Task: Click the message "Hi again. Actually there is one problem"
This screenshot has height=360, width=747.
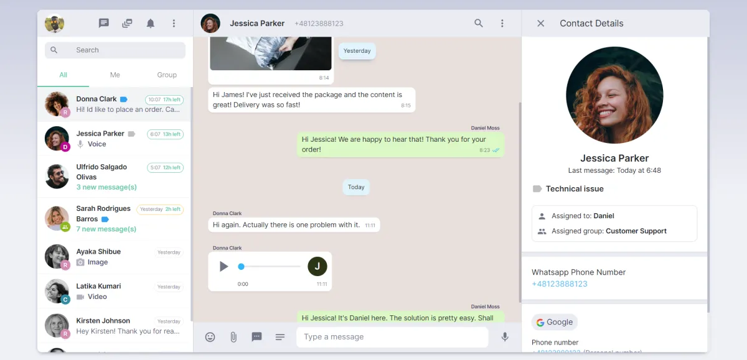Action: point(294,224)
